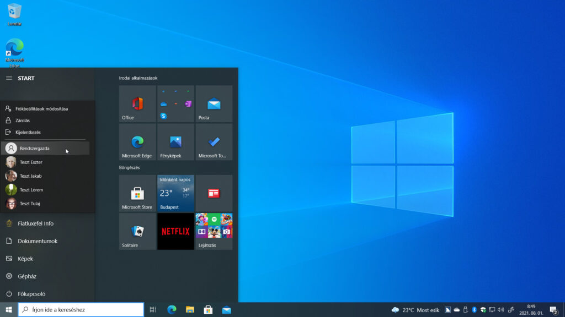Collapse the START hamburger menu

point(9,78)
